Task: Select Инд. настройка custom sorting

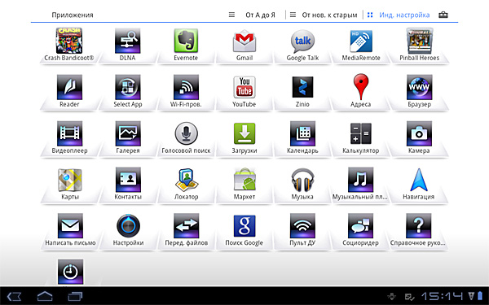Action: pyautogui.click(x=399, y=15)
